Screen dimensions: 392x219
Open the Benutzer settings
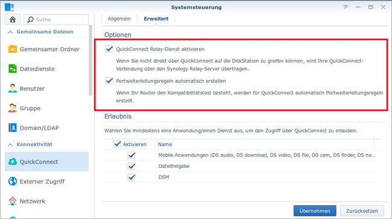coord(46,88)
